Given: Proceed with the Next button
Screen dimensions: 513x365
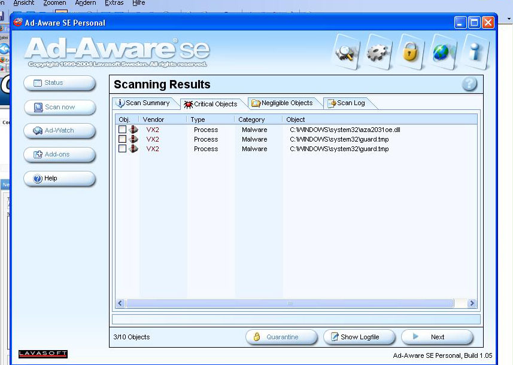Looking at the screenshot, I should pyautogui.click(x=437, y=337).
